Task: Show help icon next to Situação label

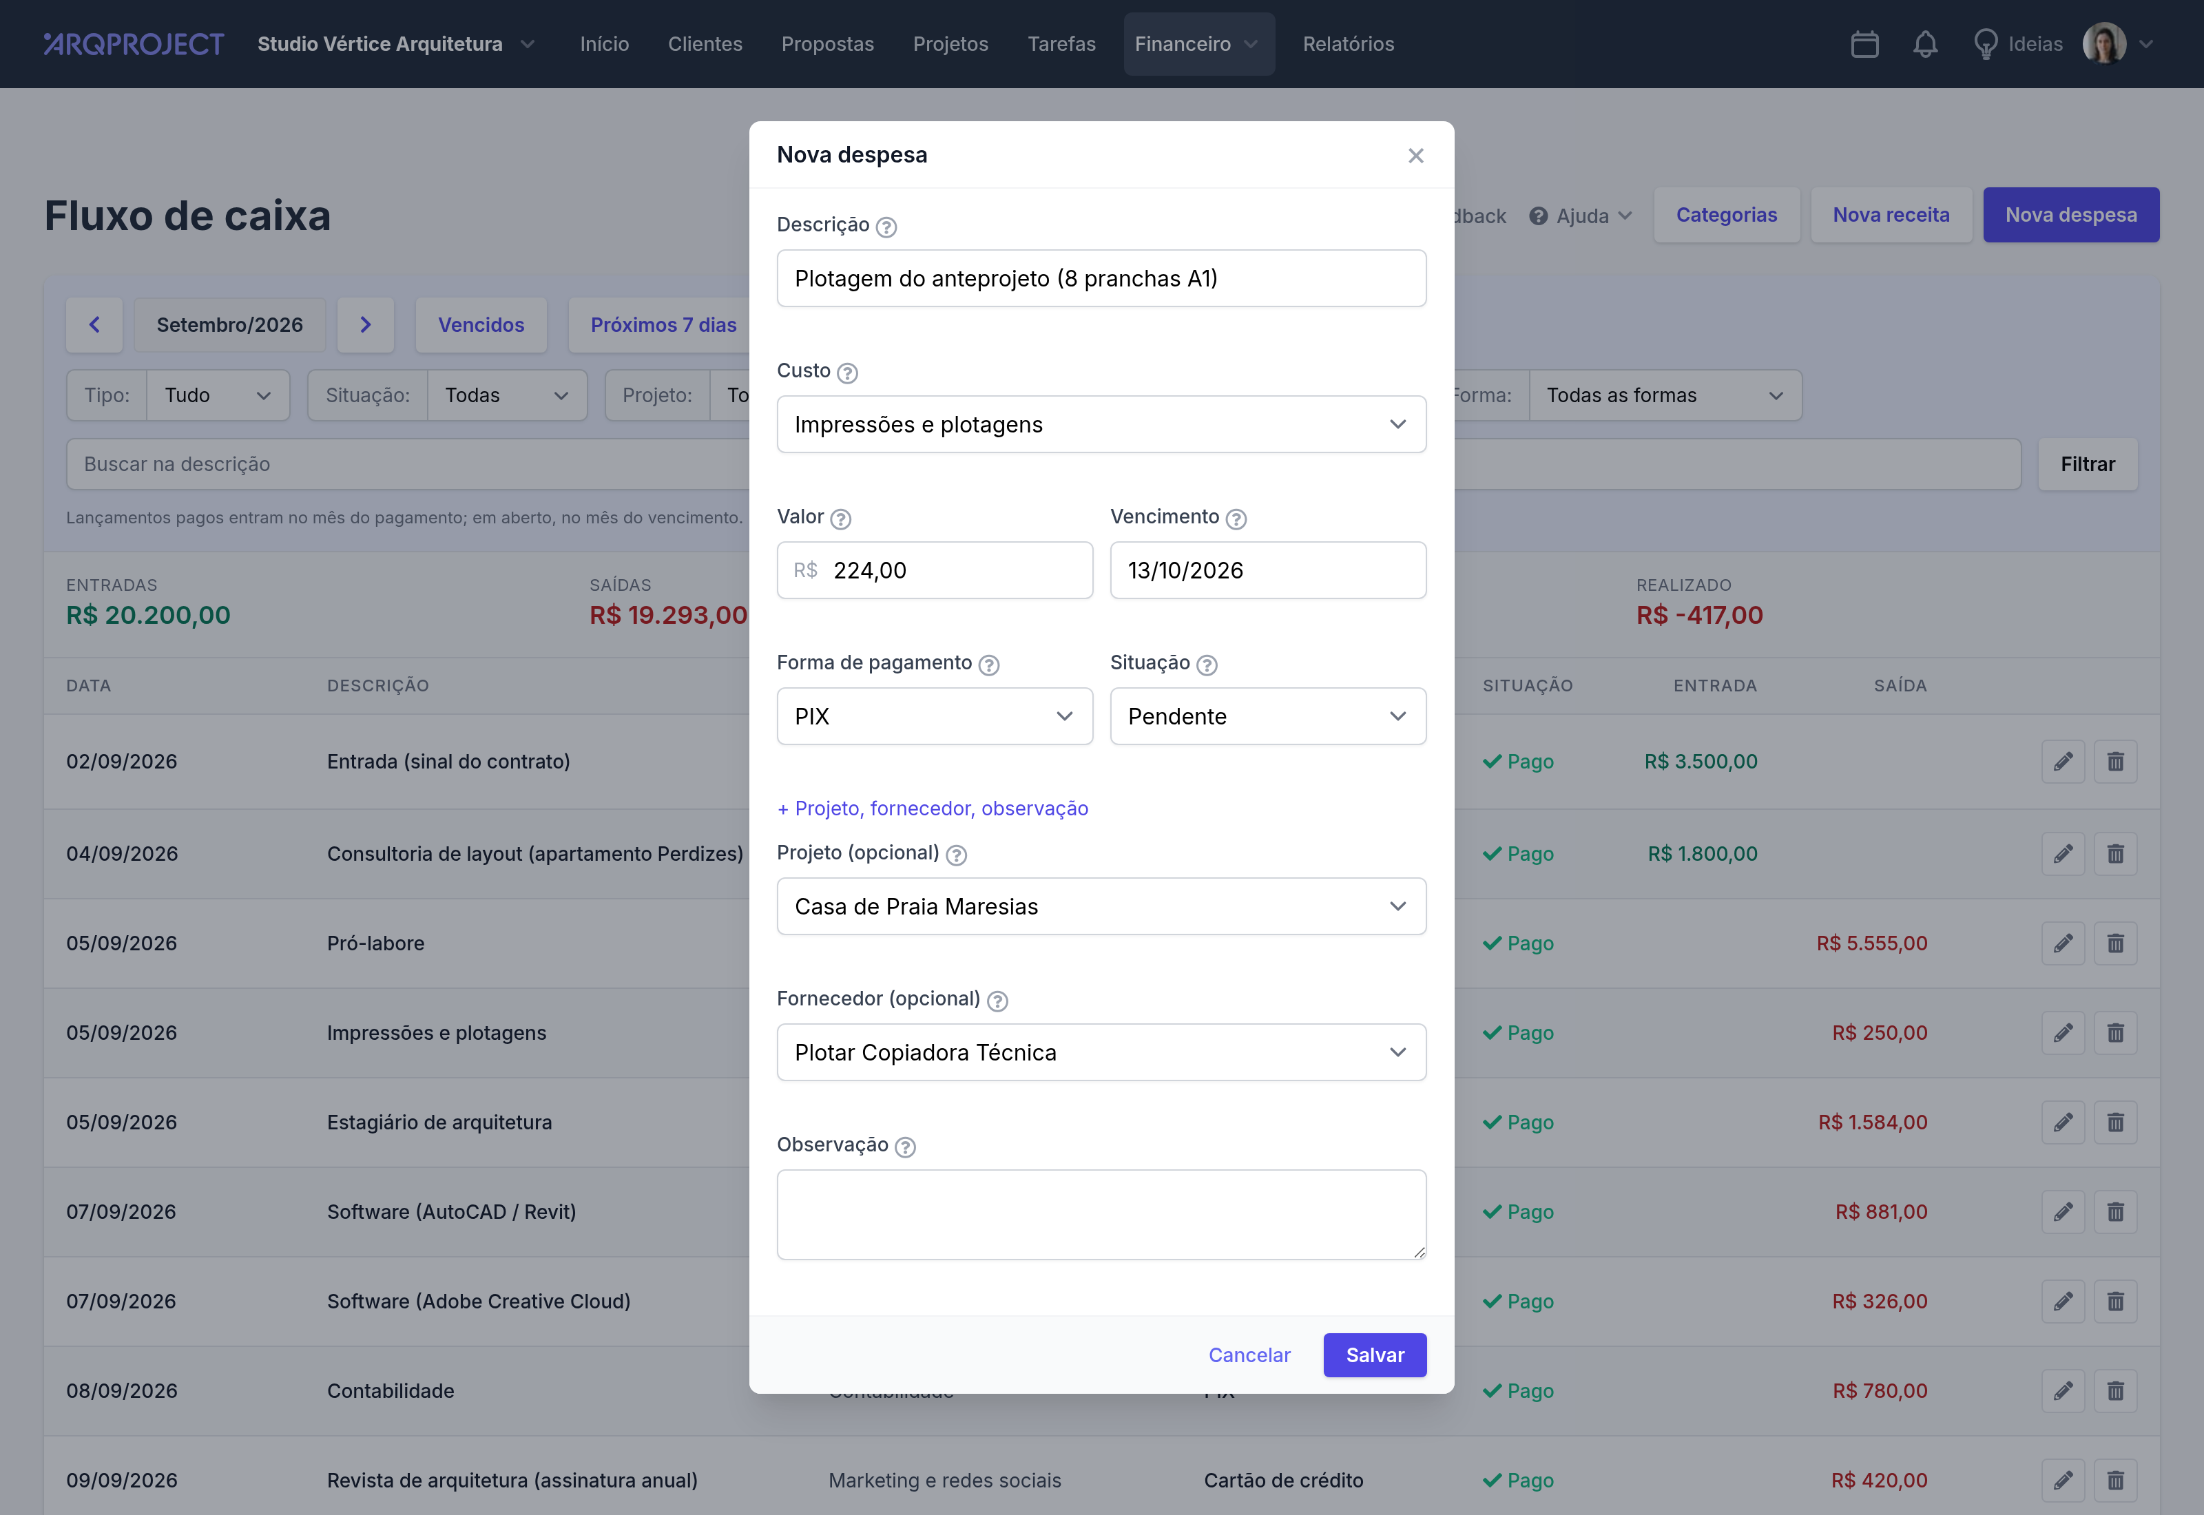Action: (1207, 665)
